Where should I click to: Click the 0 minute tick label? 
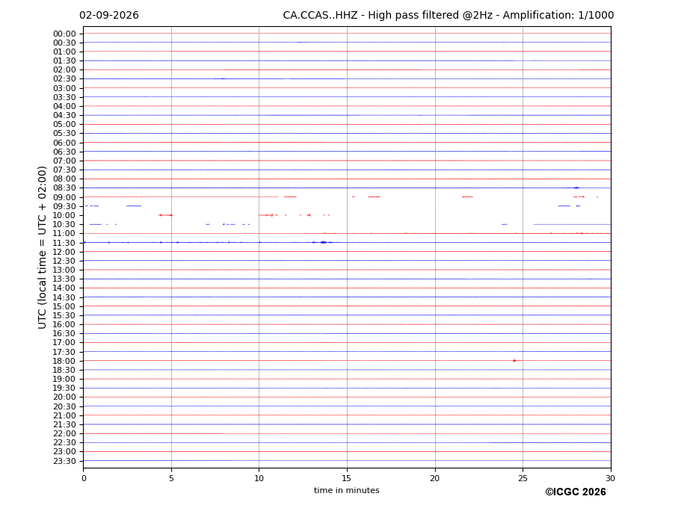[84, 478]
